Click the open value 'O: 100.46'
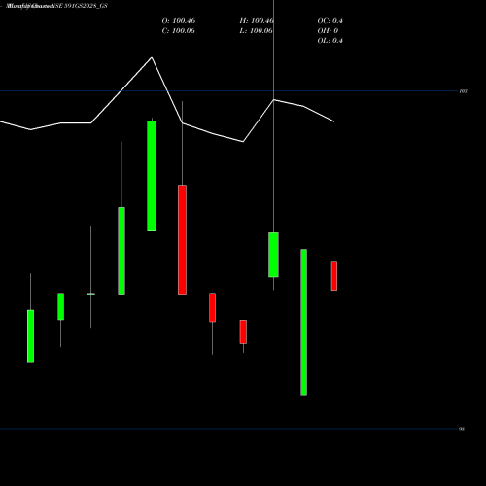 coord(179,21)
